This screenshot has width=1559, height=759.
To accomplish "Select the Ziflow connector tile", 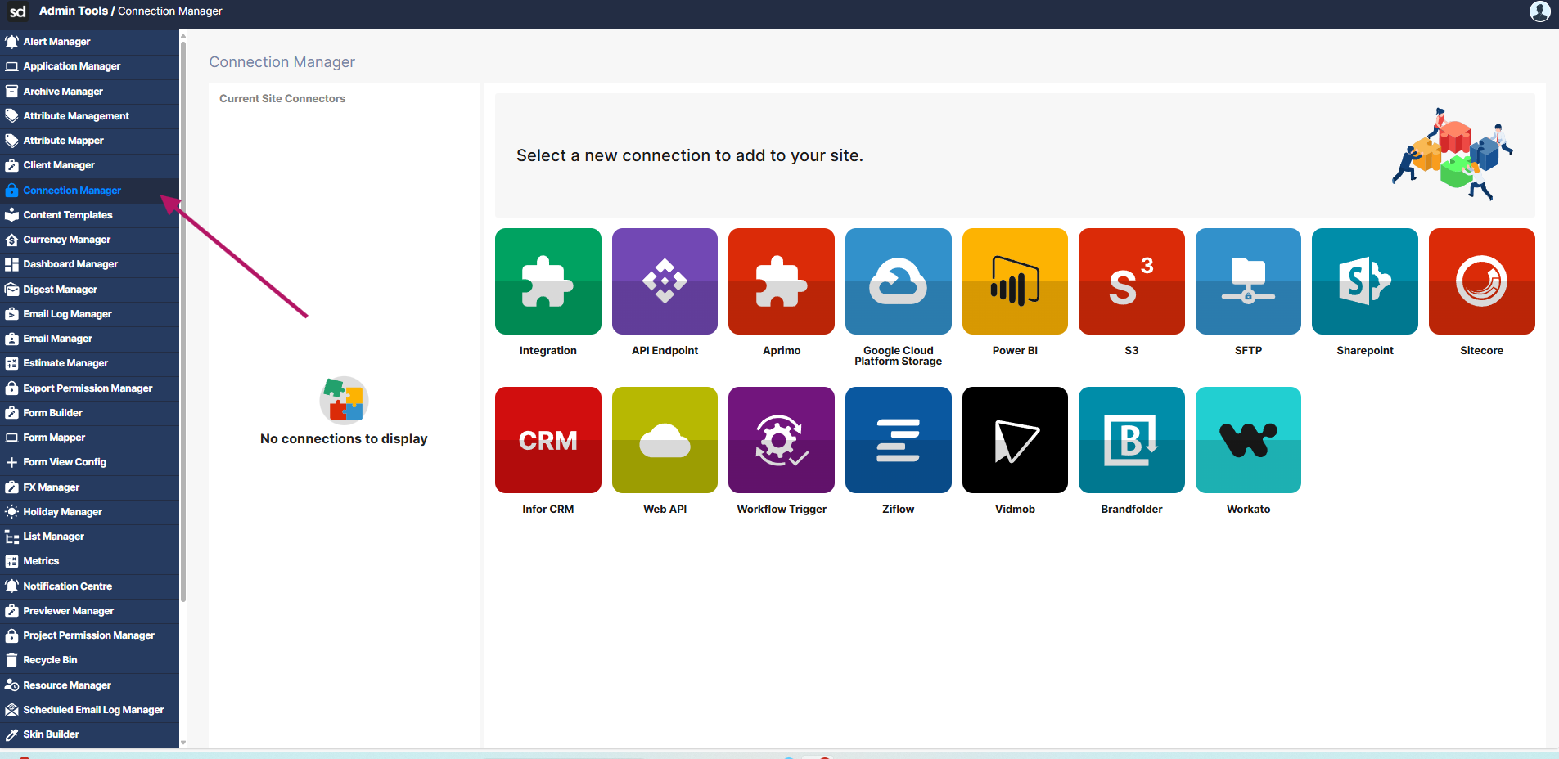I will pyautogui.click(x=898, y=440).
